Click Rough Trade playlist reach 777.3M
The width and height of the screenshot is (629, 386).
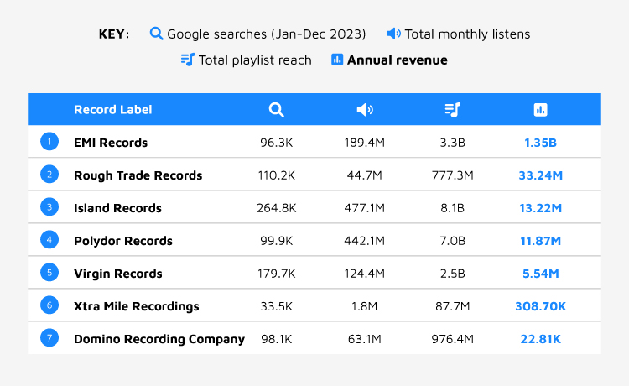pyautogui.click(x=453, y=175)
